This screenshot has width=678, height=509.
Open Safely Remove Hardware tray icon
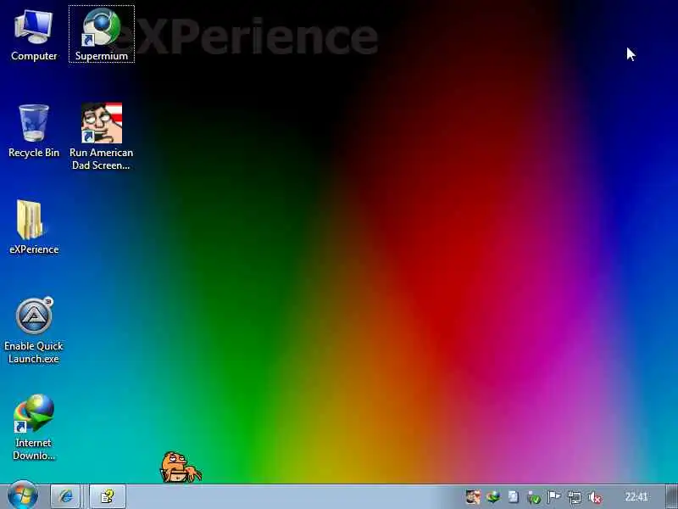534,497
